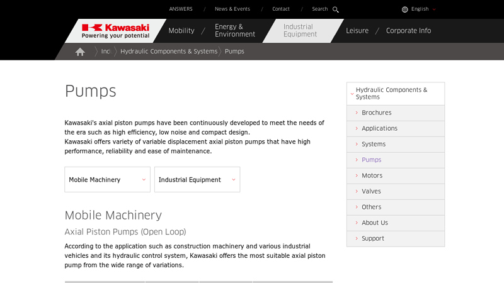The image size is (504, 283).
Task: Expand the Mobile Machinery dropdown
Action: (x=107, y=179)
